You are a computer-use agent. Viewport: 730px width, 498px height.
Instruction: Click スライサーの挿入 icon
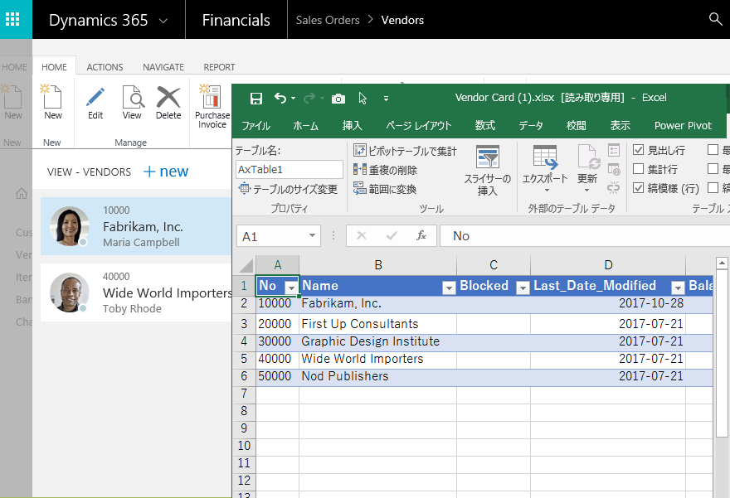click(488, 157)
